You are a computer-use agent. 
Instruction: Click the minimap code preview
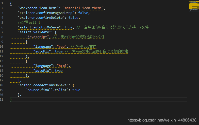[x=194, y=6]
